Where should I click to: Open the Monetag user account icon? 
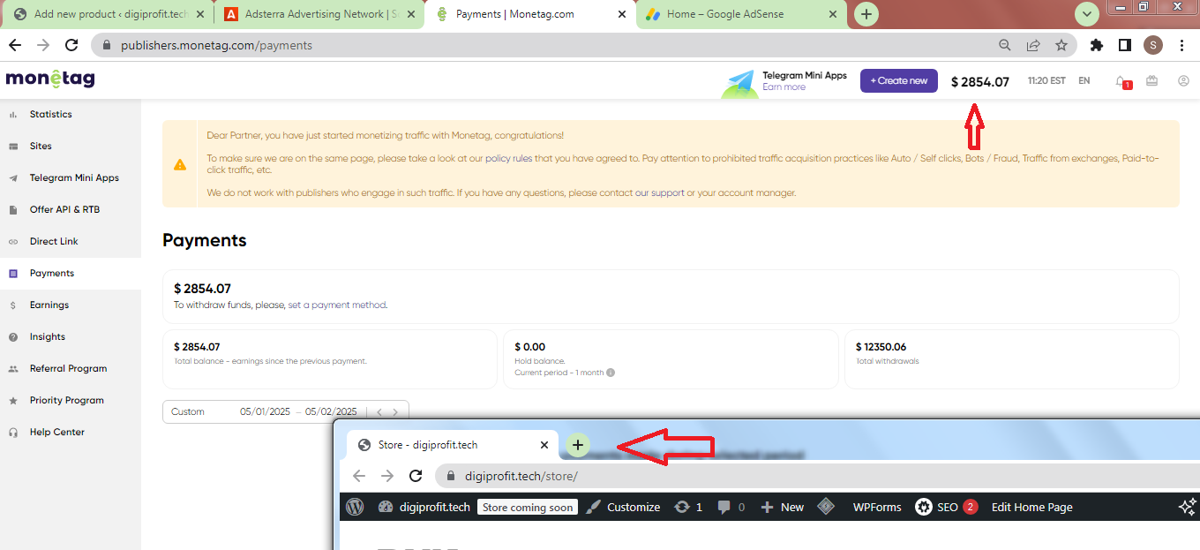1183,81
